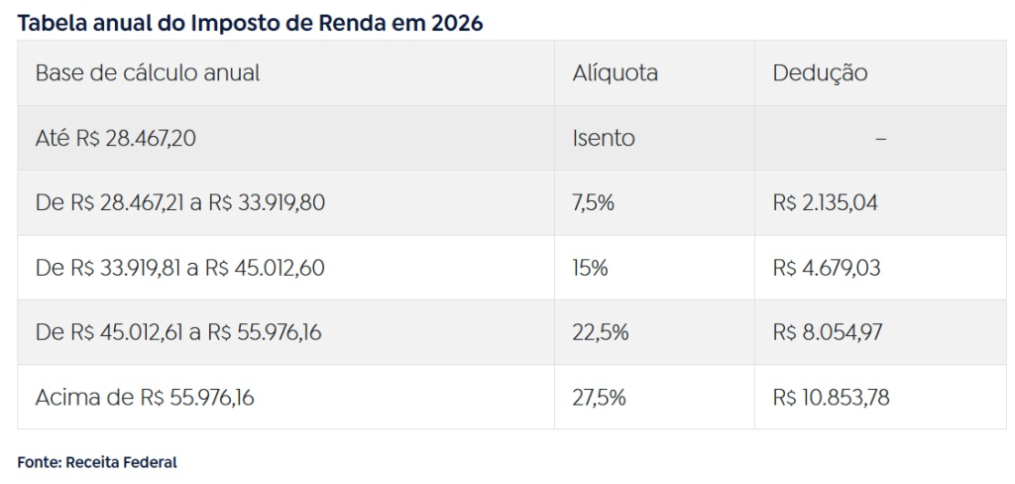Click the dash in the Dedução column
Image resolution: width=1015 pixels, height=484 pixels.
[880, 139]
